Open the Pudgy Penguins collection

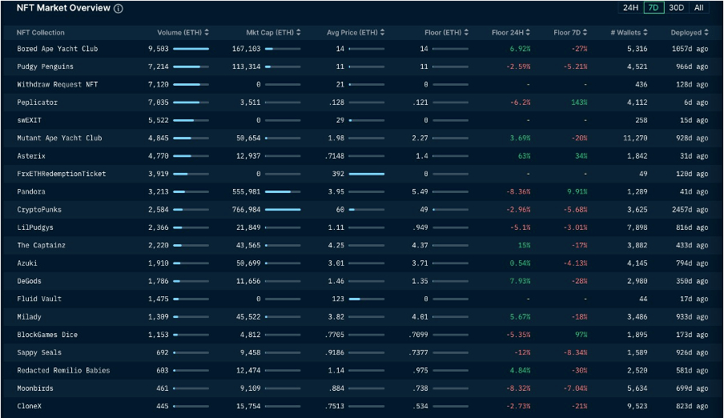[x=45, y=66]
